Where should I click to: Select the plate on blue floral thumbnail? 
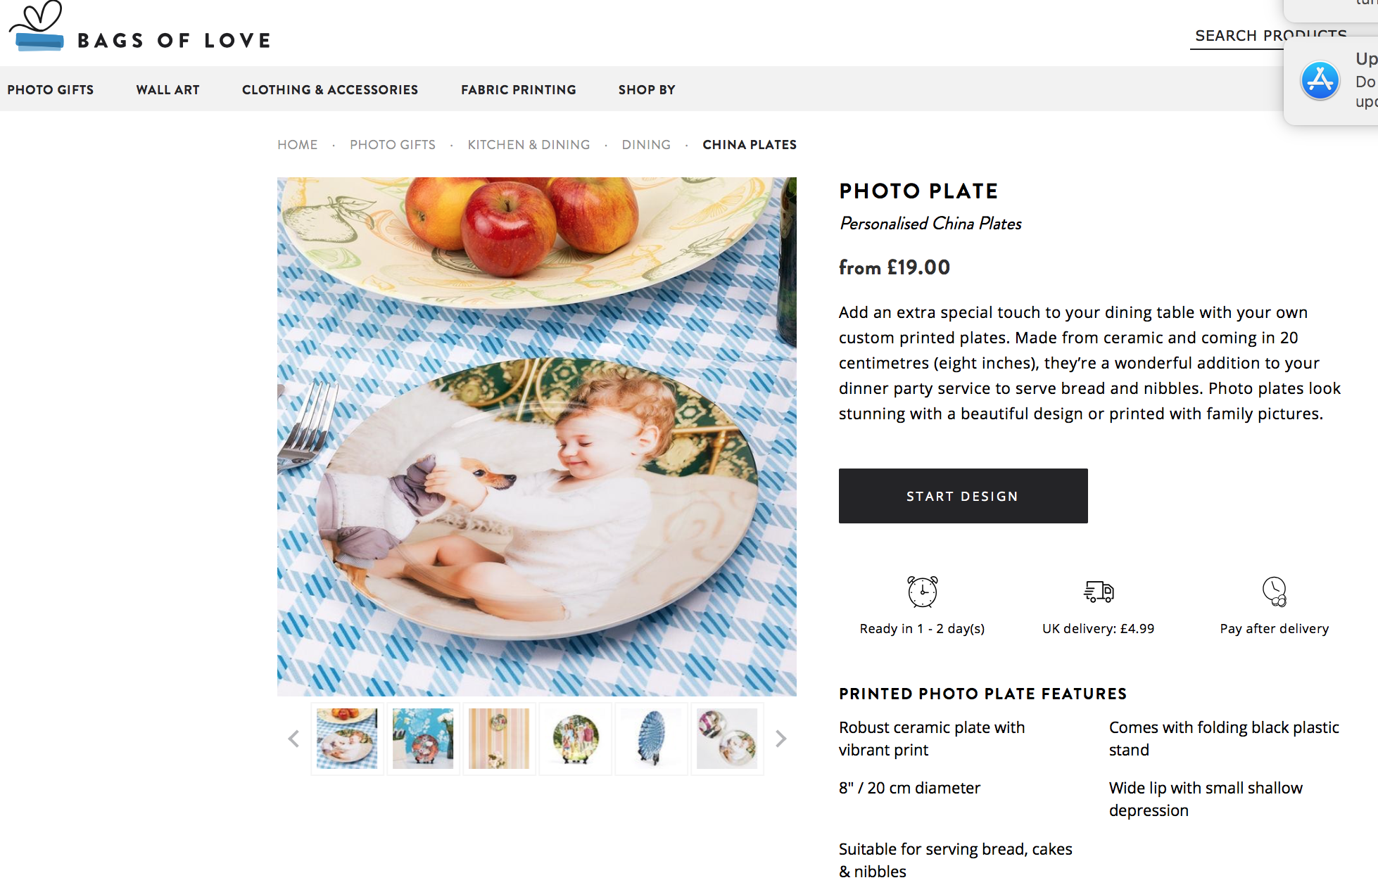point(423,739)
